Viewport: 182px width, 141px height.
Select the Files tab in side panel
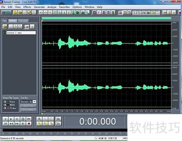[4, 21]
